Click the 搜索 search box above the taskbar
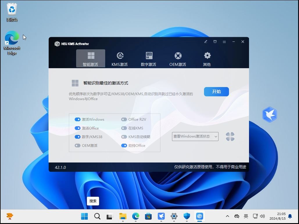 (x=93, y=201)
